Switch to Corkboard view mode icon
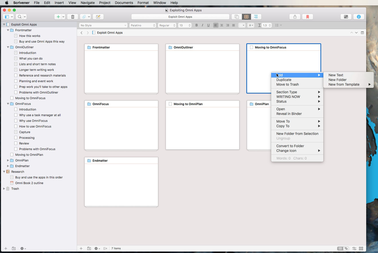The width and height of the screenshot is (378, 253). click(246, 17)
